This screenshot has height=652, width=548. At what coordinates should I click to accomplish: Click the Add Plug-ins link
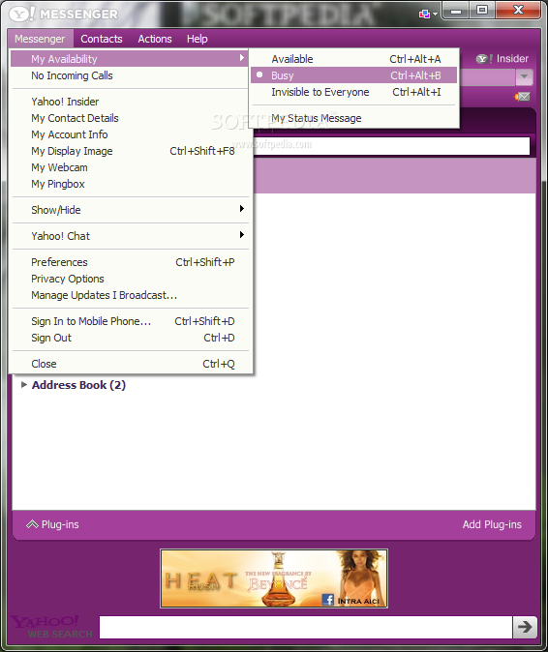point(492,524)
